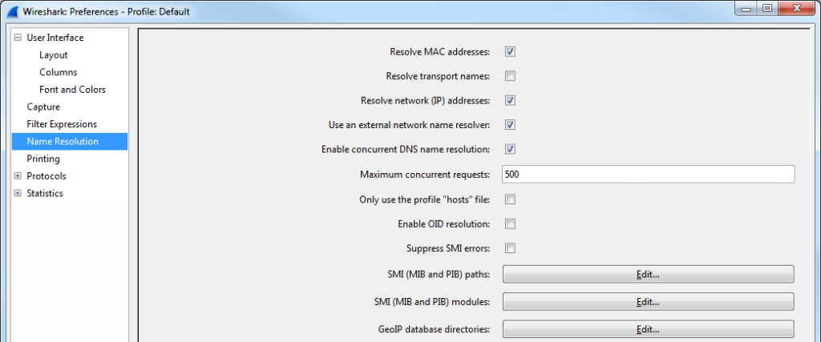Collapse the User Interface tree node
Screen dimensions: 821x342
18,38
